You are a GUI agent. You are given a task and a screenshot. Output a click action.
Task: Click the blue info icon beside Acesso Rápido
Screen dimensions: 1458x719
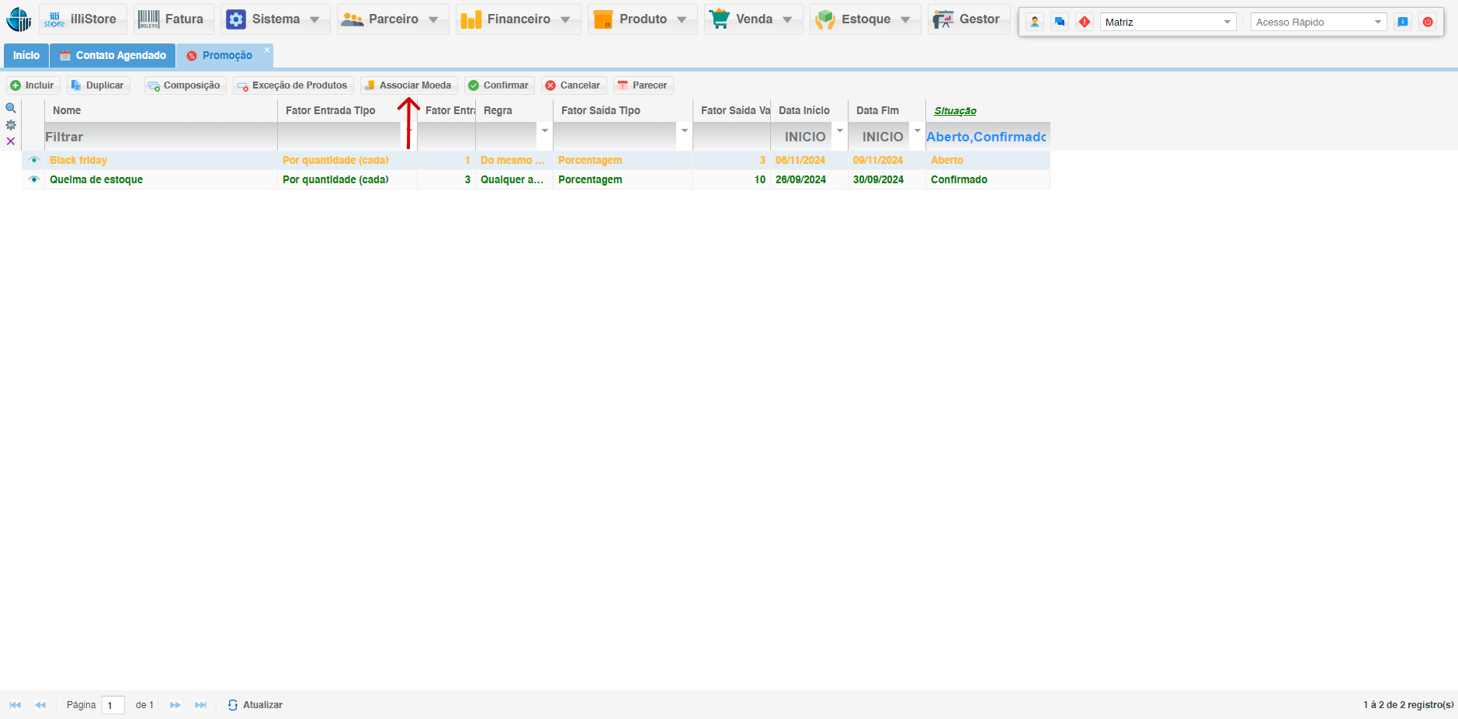(1403, 22)
